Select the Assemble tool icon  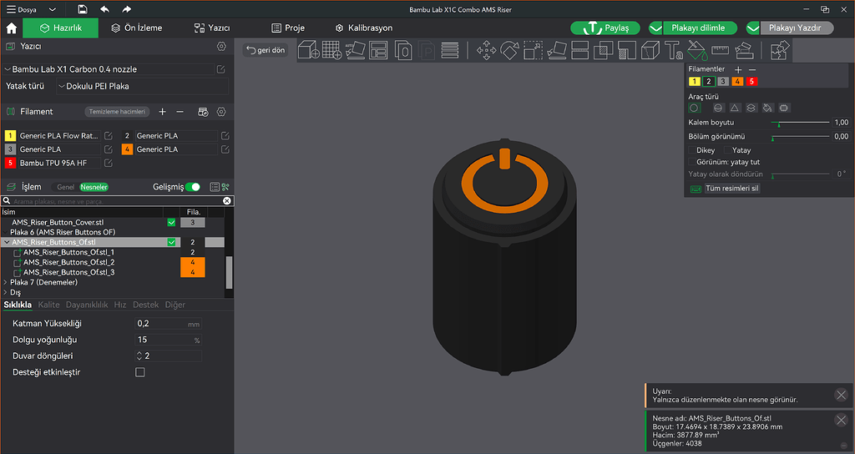[x=744, y=50]
